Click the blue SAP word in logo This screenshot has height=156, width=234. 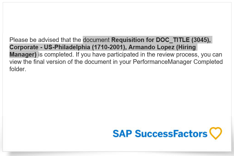[x=122, y=133]
